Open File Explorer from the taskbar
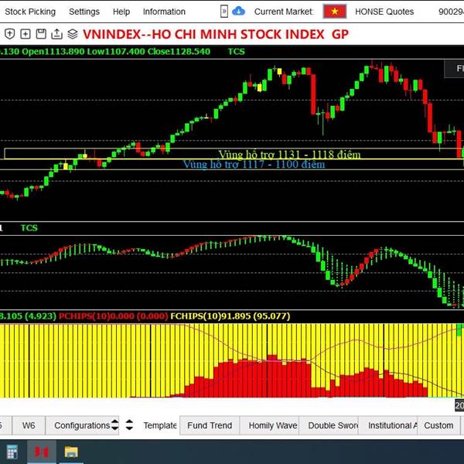Image resolution: width=464 pixels, height=464 pixels. pos(71,452)
